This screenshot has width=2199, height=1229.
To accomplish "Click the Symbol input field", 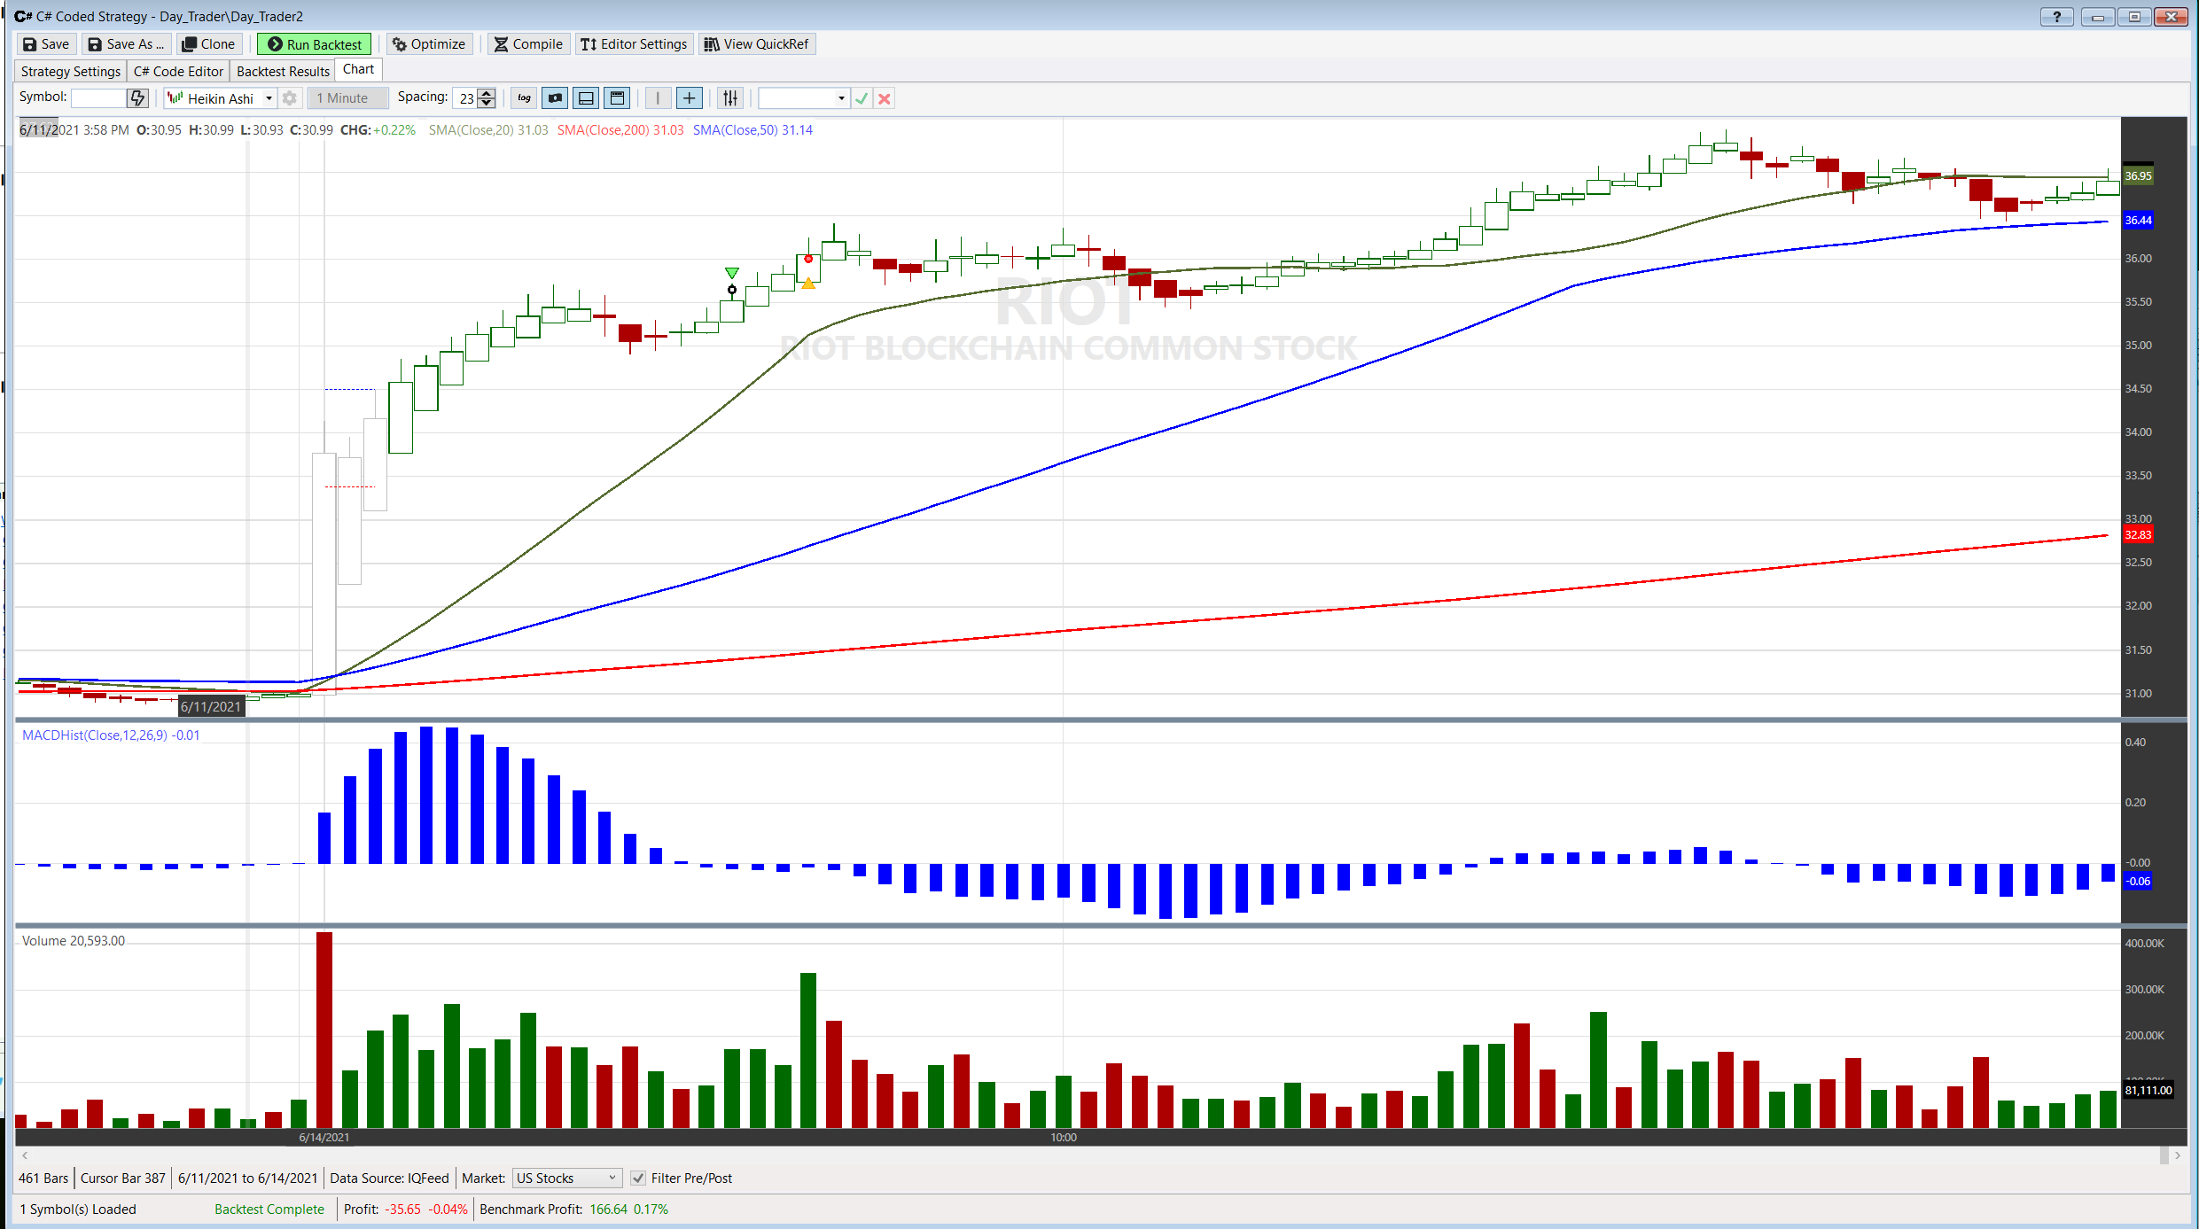I will click(98, 98).
